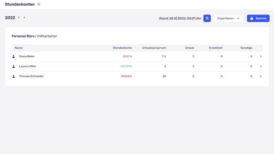Expand Diana Meier row with chevron
Viewport: 274px width, 154px height.
(261, 56)
